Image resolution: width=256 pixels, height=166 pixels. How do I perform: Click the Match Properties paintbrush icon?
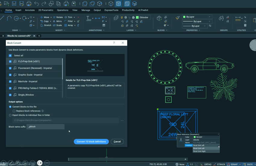click(178, 18)
